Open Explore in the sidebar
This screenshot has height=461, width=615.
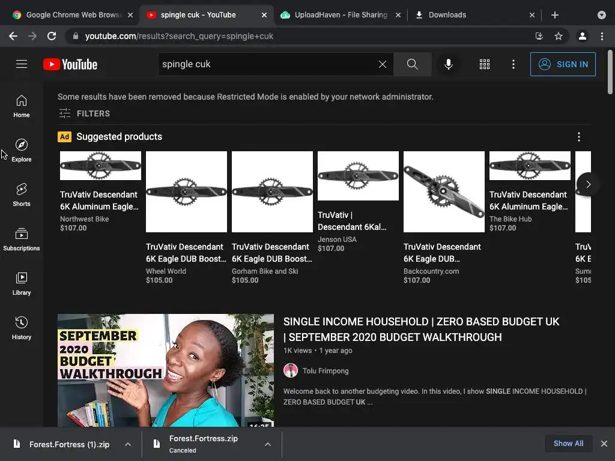tap(22, 151)
